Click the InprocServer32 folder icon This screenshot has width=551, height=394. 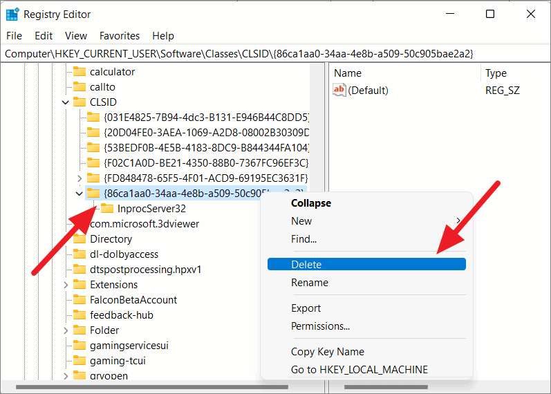click(107, 209)
